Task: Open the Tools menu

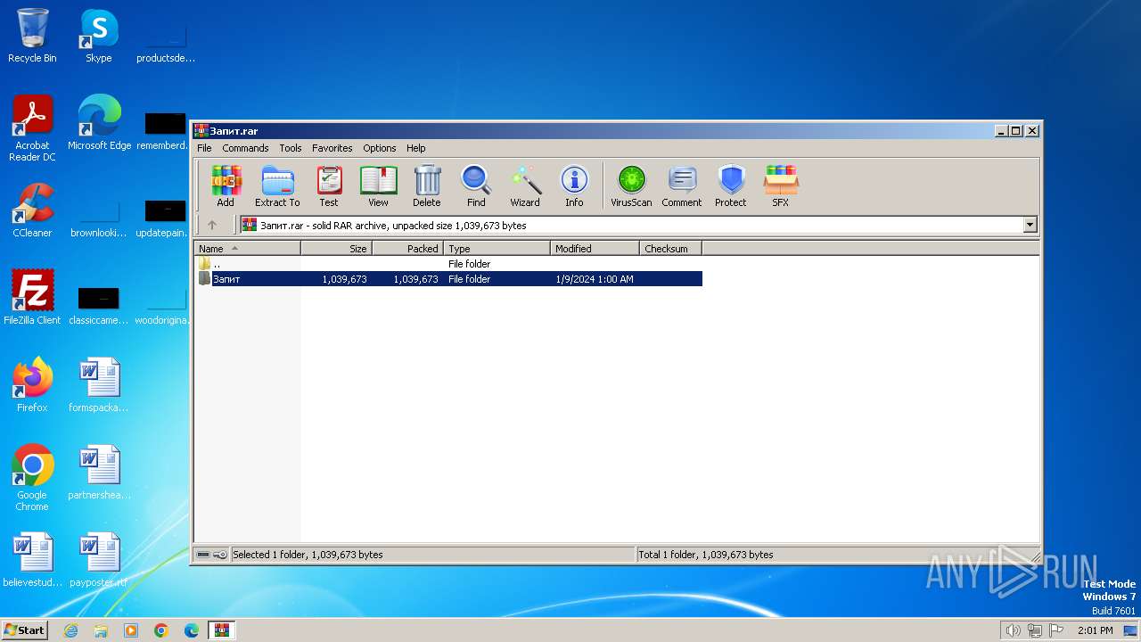Action: pos(291,148)
